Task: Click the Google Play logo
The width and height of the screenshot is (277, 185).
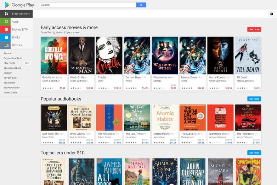Action: 20,5
